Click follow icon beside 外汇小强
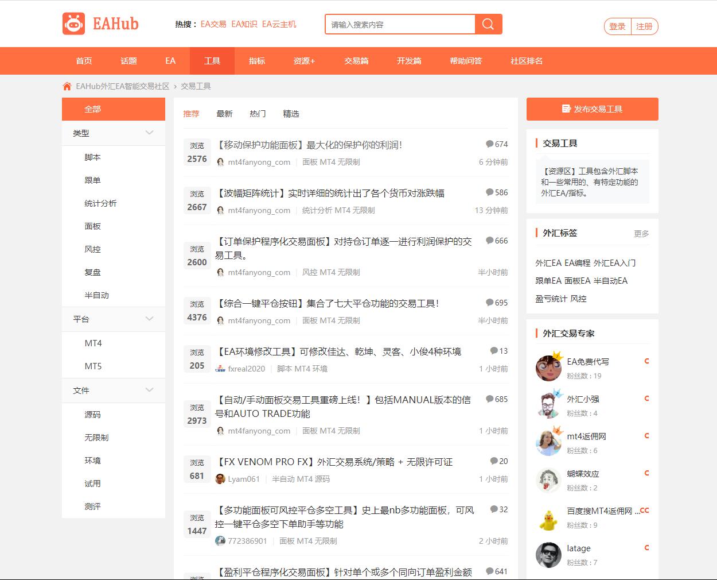The height and width of the screenshot is (580, 717). [x=646, y=399]
